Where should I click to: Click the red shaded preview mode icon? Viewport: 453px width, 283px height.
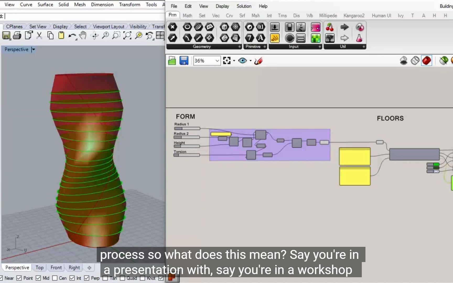click(x=426, y=60)
